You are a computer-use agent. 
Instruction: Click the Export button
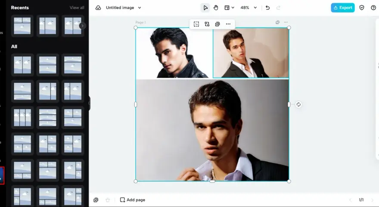(x=342, y=8)
